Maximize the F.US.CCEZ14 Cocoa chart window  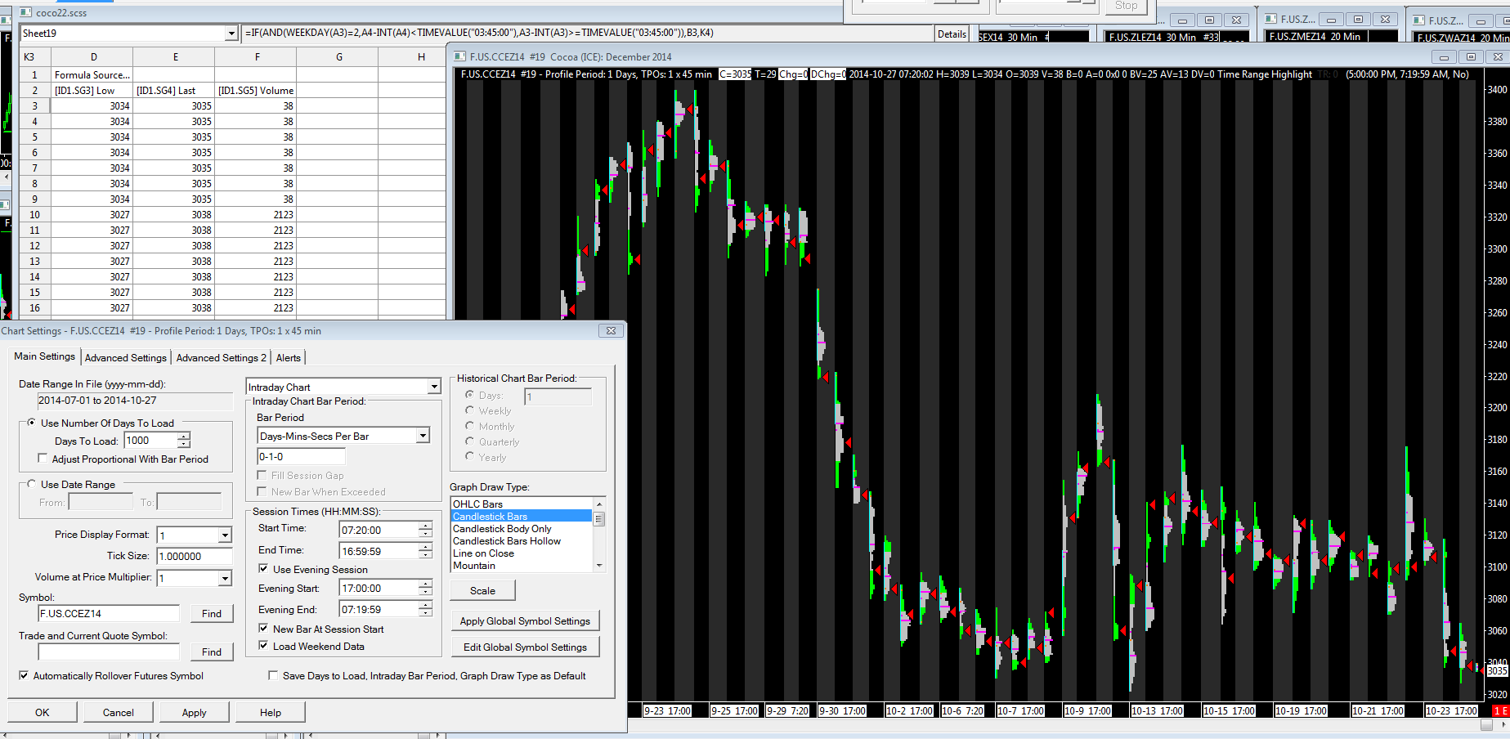[x=1471, y=57]
